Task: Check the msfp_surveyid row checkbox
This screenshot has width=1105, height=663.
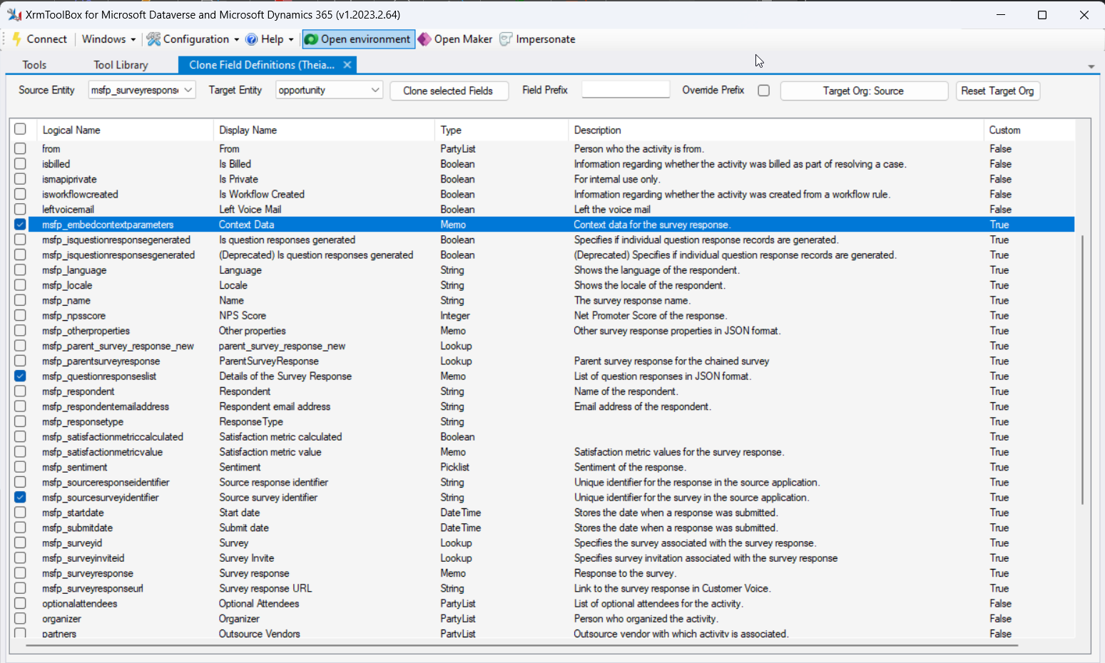Action: click(x=20, y=543)
